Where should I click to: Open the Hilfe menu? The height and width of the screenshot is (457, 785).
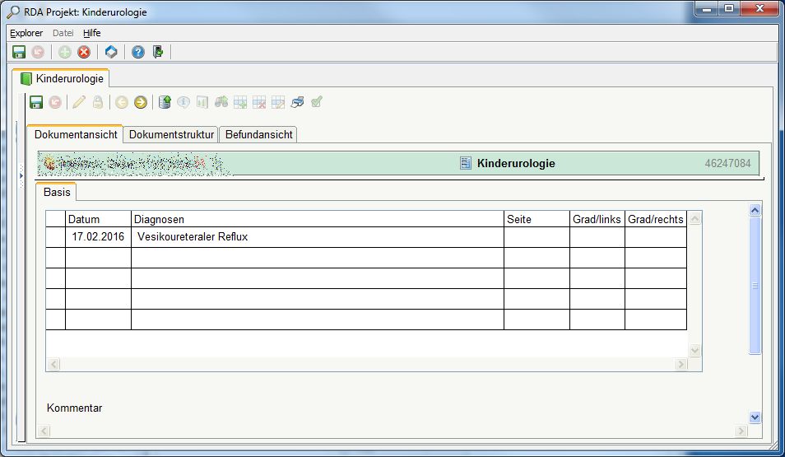[x=91, y=33]
